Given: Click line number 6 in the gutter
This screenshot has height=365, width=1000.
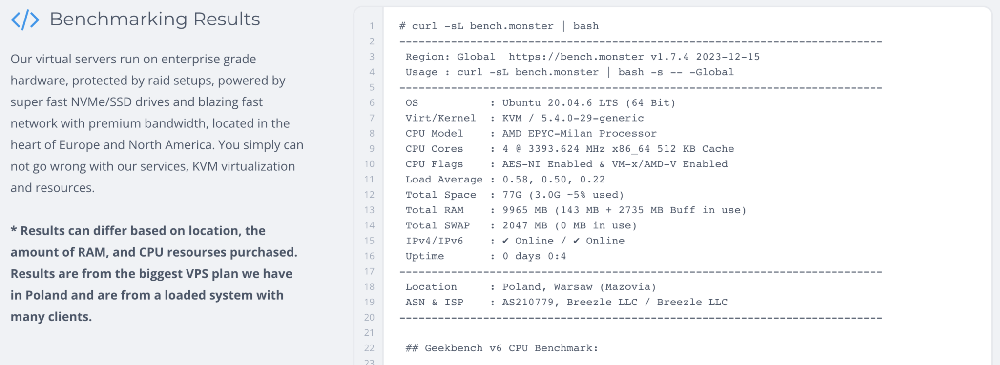Looking at the screenshot, I should point(372,103).
